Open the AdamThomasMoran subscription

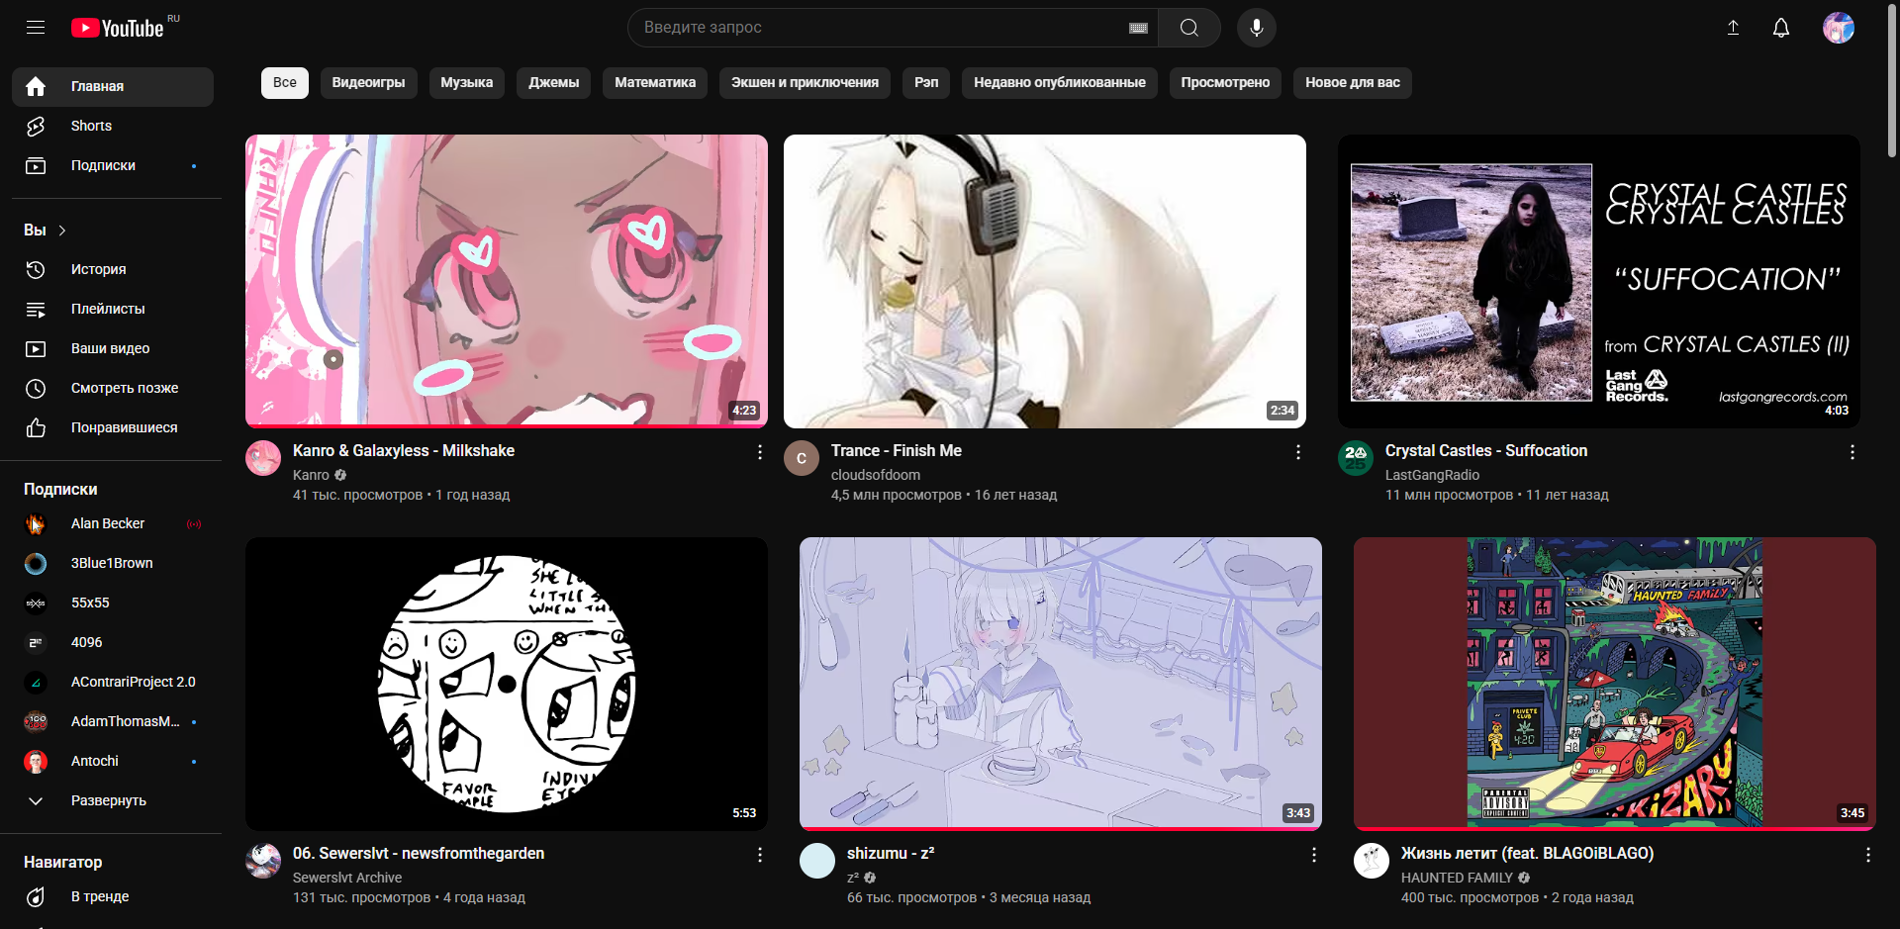[x=113, y=721]
